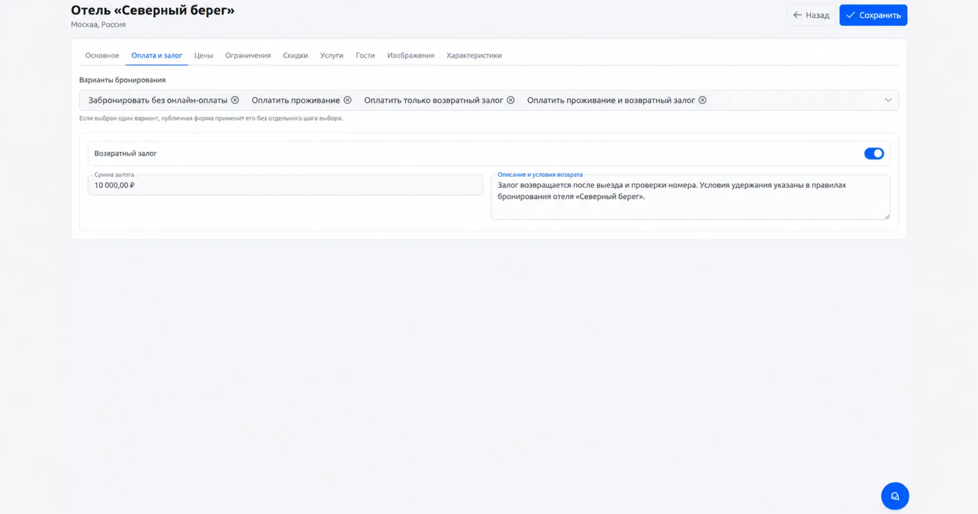This screenshot has height=514, width=978.
Task: Remove the «Забронировать без онлайн-оплаты» booking option
Action: 235,100
